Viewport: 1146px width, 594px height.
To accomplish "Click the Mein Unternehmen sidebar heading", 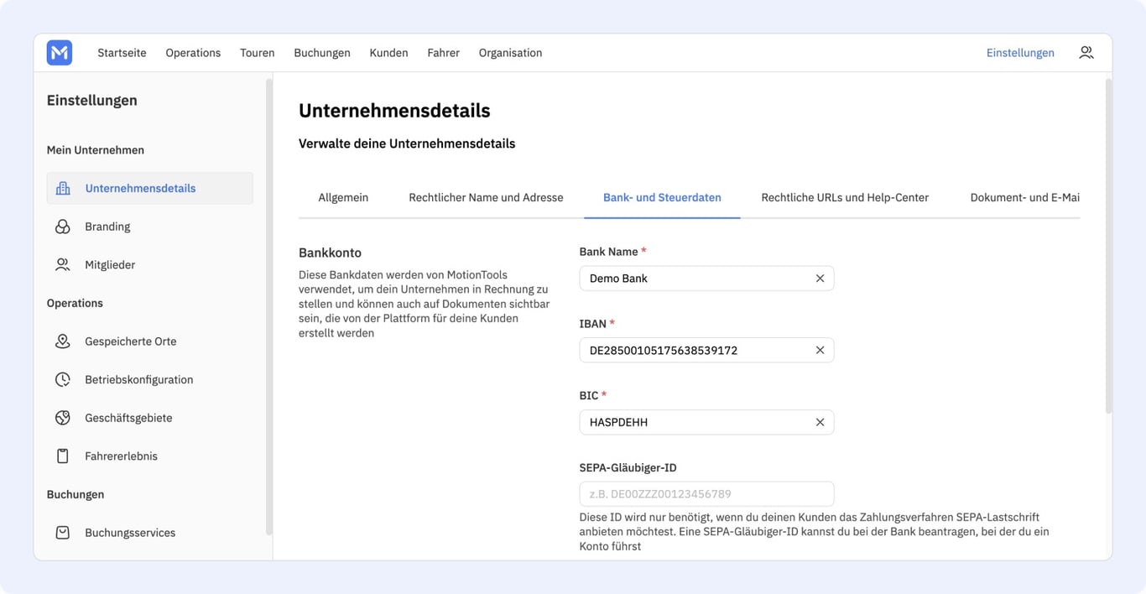I will [x=96, y=150].
